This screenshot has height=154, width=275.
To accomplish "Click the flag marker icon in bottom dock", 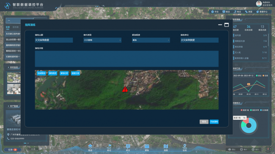I will (x=109, y=146).
